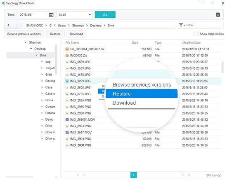Click the Restore toolbar button
This screenshot has height=180, width=227.
(55, 34)
